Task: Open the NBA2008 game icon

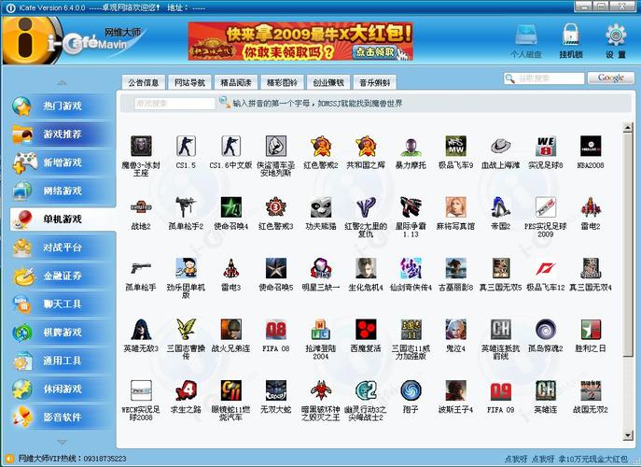Action: (x=591, y=146)
